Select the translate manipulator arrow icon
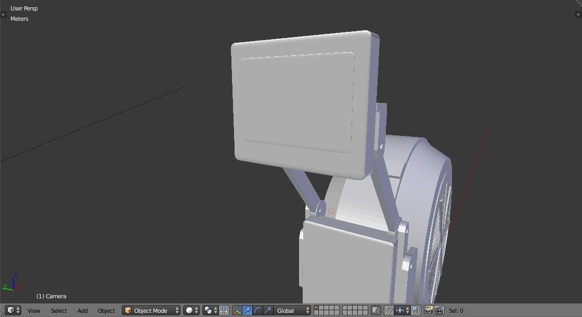Viewport: 582px width, 317px height. click(247, 310)
